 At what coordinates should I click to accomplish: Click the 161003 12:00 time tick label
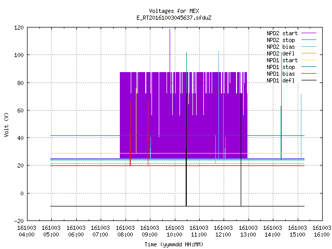(224, 231)
